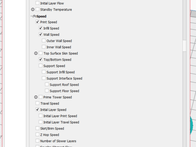Viewport: 196px width, 147px height.
Task: Check the Z Hop Speed box
Action: (37, 135)
